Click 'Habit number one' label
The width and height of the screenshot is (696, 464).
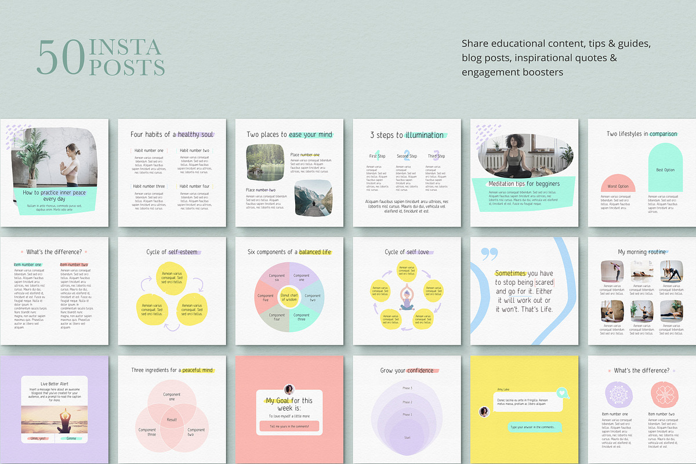coord(148,150)
